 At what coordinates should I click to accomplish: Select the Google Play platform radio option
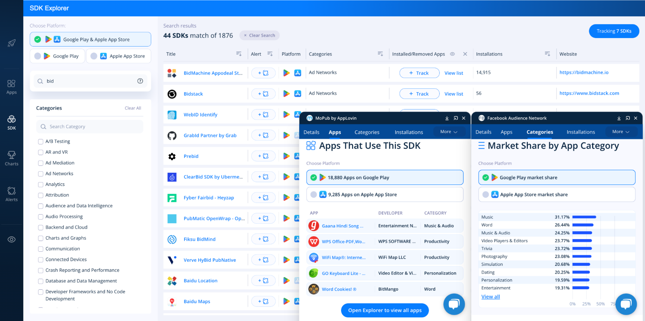point(57,56)
